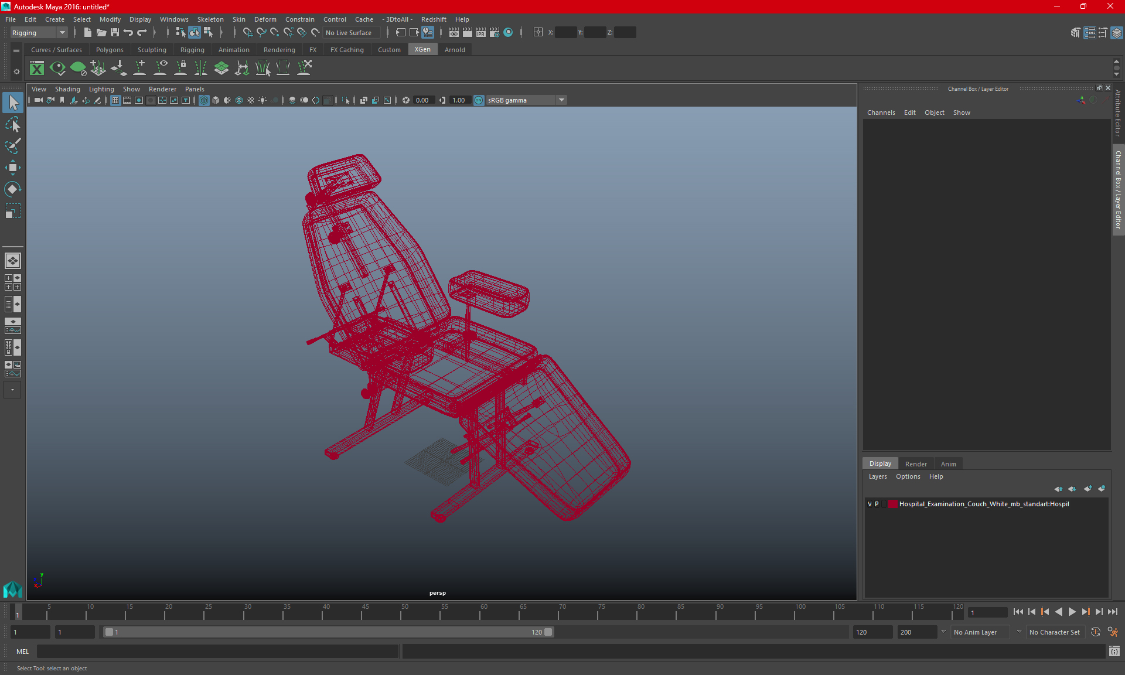Image resolution: width=1125 pixels, height=675 pixels.
Task: Click the XGen window shelf icon
Action: click(x=37, y=69)
